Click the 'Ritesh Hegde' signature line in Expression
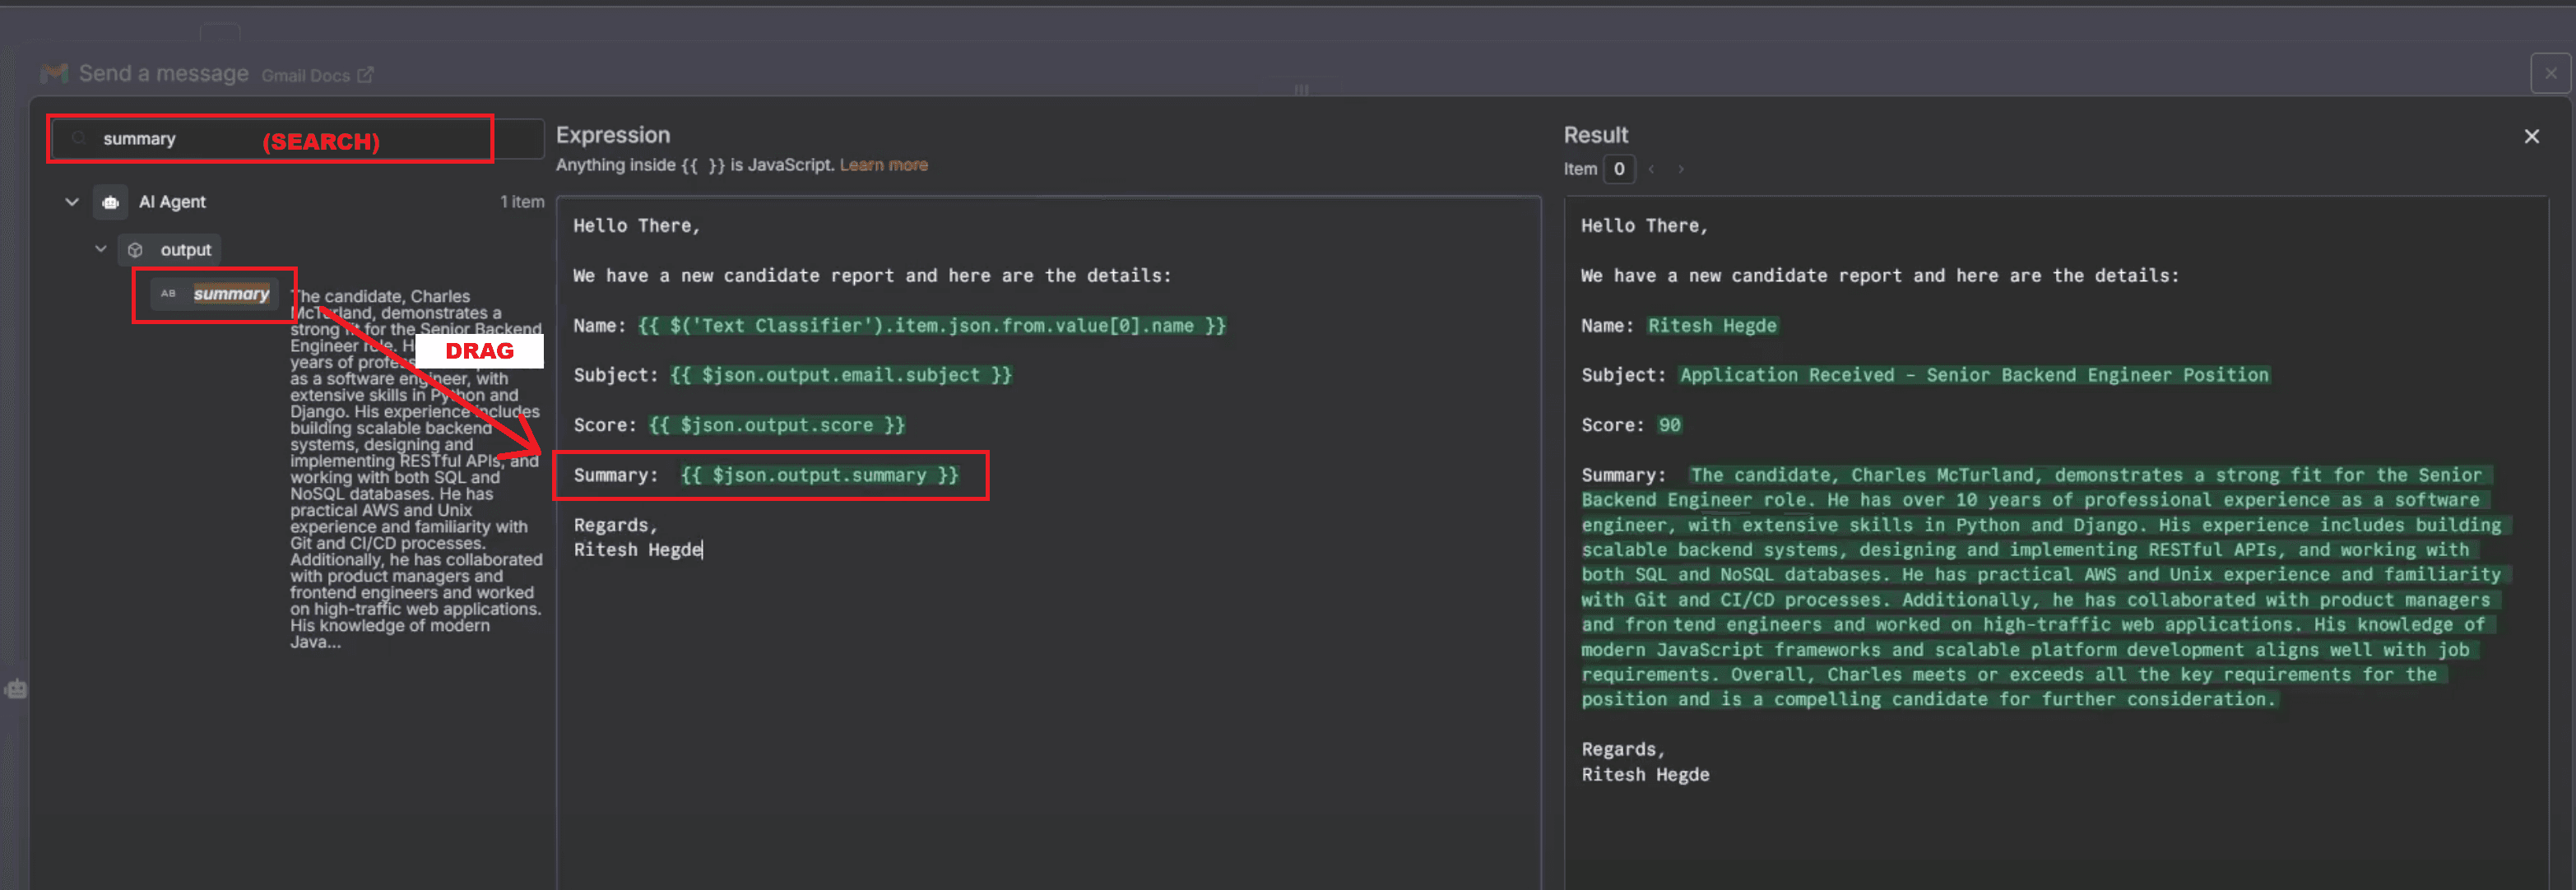This screenshot has height=890, width=2576. pyautogui.click(x=638, y=550)
